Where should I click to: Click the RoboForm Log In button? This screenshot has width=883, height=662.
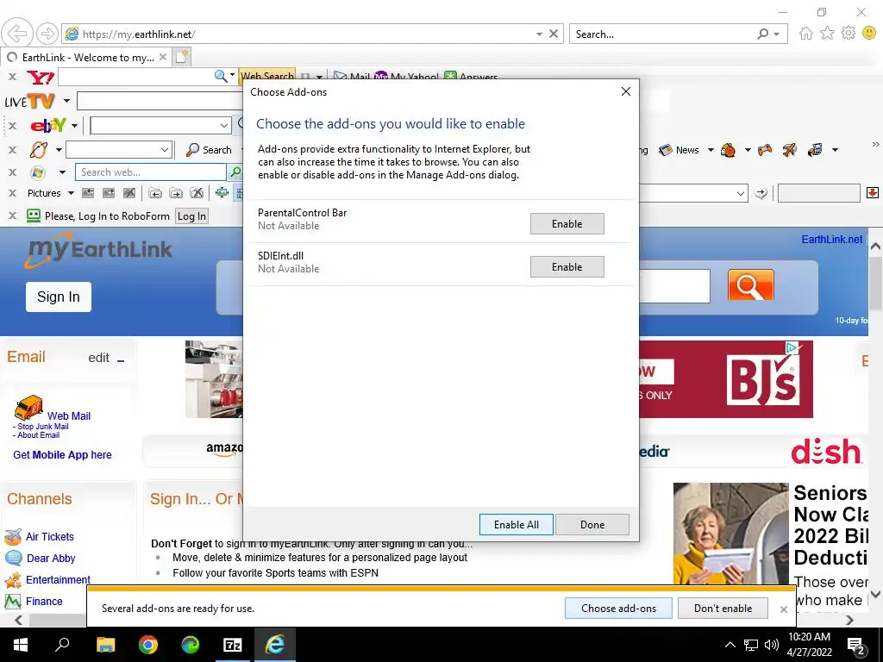click(191, 216)
